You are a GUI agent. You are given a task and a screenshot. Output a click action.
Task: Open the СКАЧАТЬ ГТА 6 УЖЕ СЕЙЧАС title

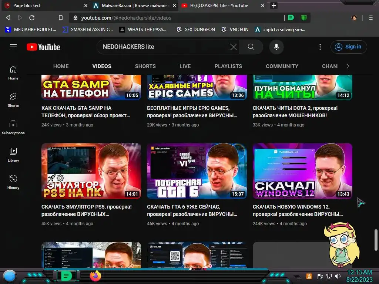pyautogui.click(x=192, y=210)
